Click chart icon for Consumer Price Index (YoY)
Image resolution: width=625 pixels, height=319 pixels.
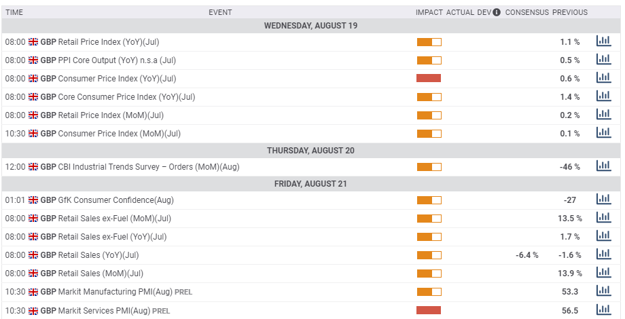(x=603, y=78)
